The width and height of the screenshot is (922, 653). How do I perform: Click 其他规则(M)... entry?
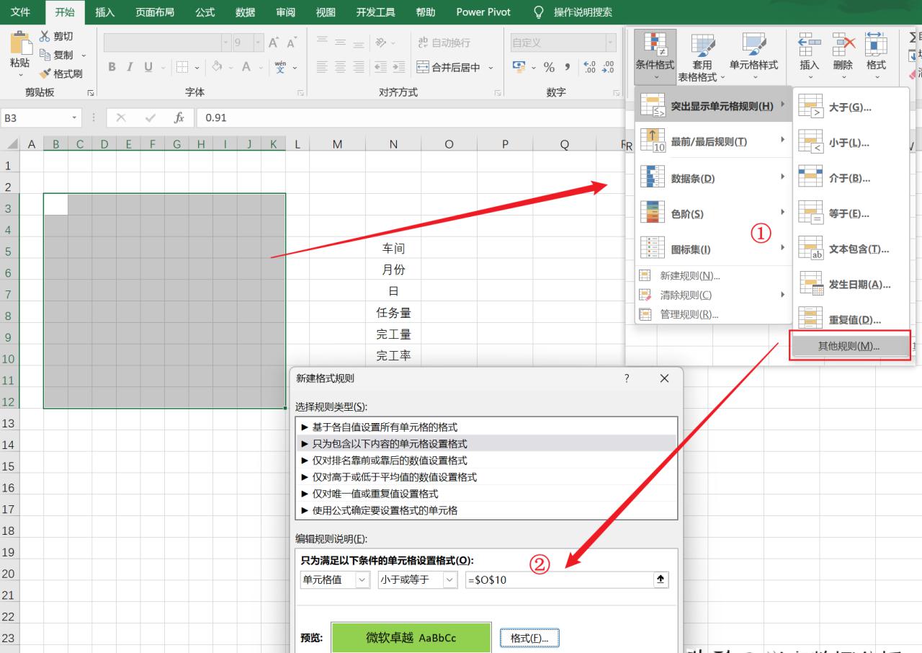click(850, 346)
